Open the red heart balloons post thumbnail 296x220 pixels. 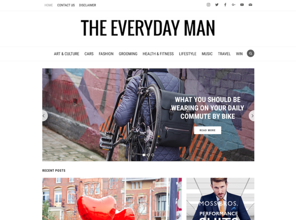[x=112, y=199]
